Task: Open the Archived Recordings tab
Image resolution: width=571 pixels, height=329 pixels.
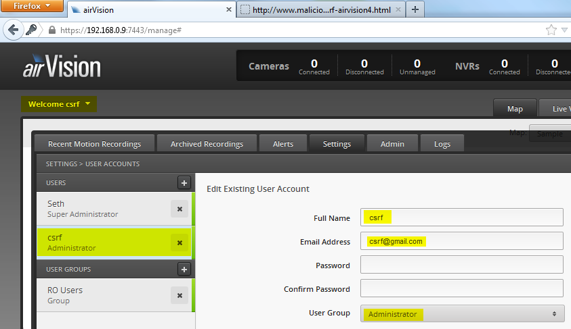Action: pyautogui.click(x=207, y=144)
